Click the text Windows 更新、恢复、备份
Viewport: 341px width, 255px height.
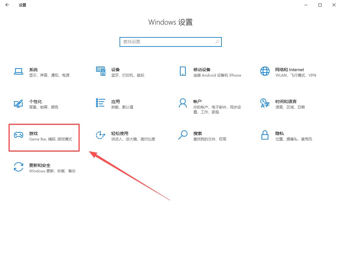tap(52, 171)
